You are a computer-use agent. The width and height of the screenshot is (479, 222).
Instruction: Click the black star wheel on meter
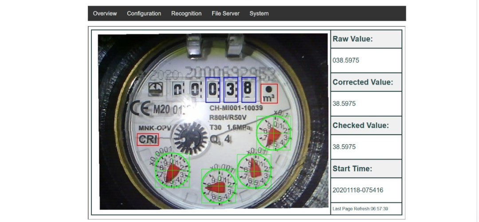coord(190,139)
